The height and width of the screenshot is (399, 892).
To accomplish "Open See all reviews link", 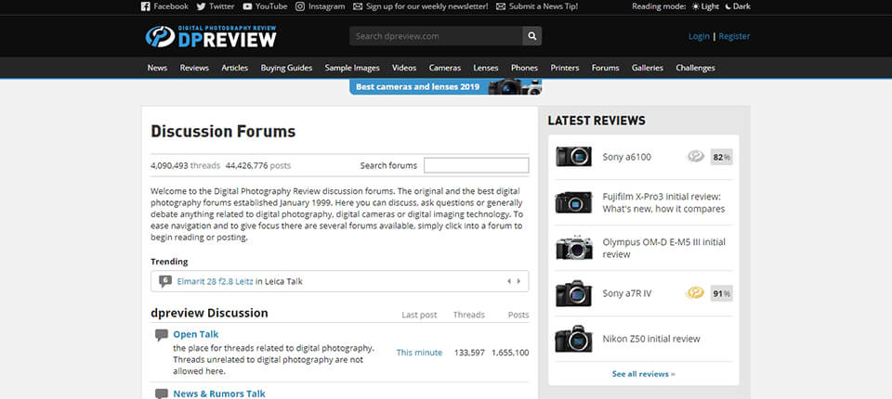I will click(x=643, y=374).
